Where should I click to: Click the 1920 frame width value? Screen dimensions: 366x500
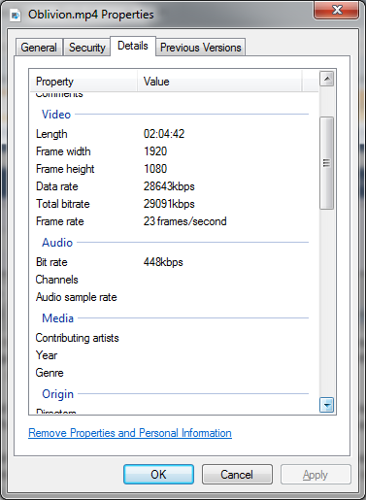pyautogui.click(x=155, y=151)
